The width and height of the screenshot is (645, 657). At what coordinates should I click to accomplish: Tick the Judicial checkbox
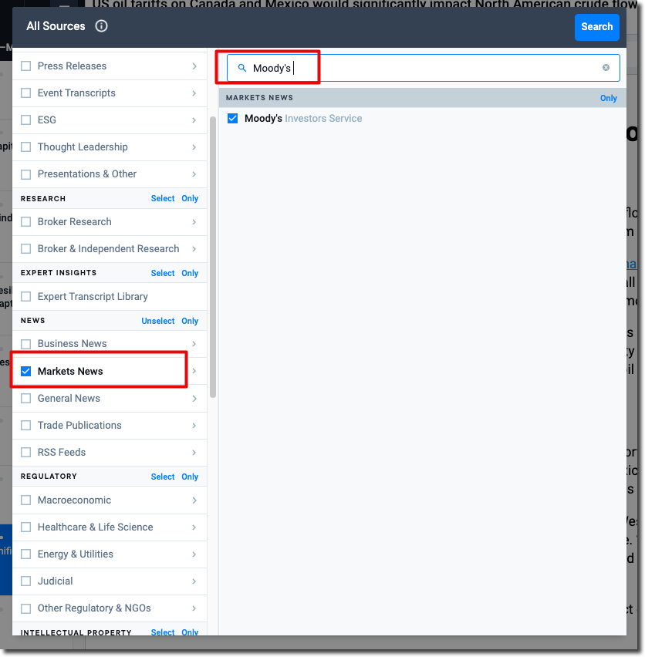(x=26, y=581)
